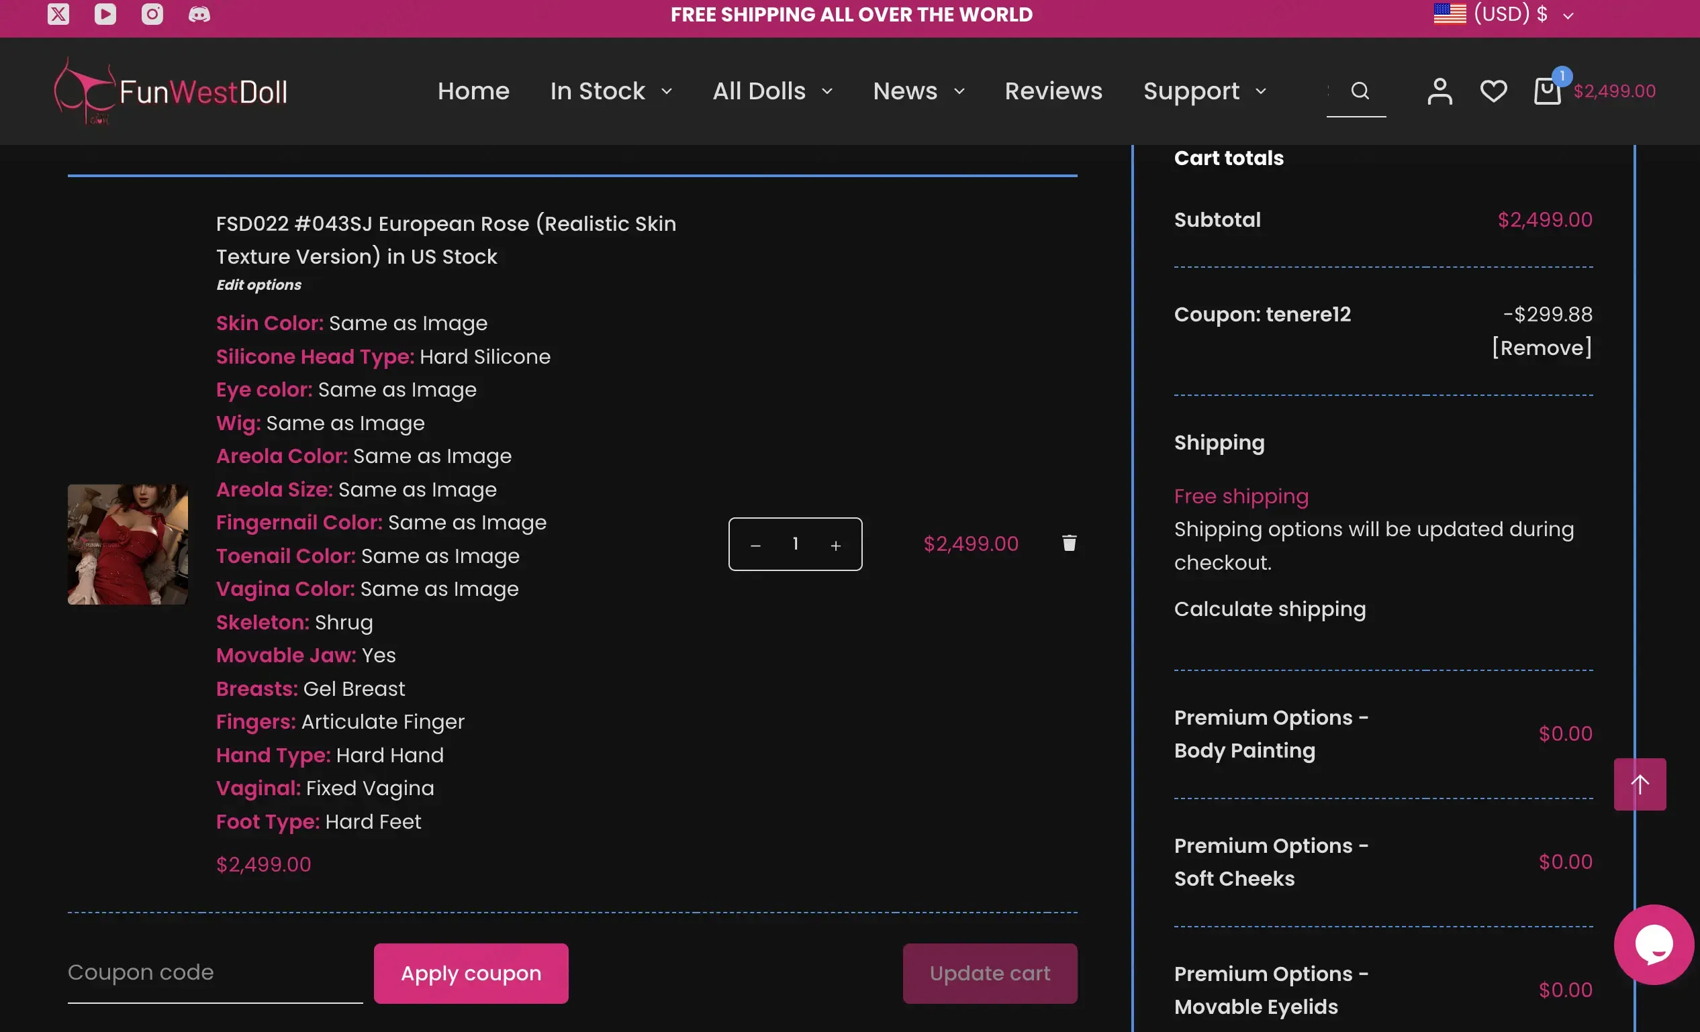Expand the Support menu
Viewport: 1700px width, 1032px height.
1205,91
